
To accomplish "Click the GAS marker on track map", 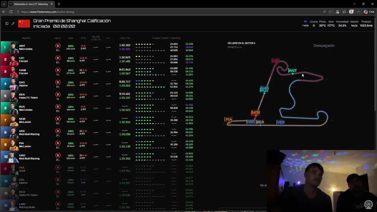I will pos(264,88).
